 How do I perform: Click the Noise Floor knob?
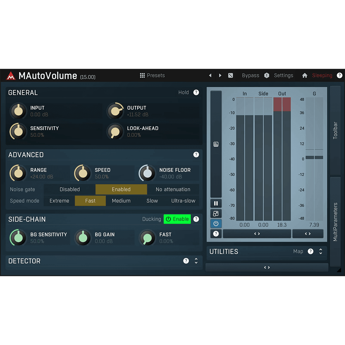click(x=147, y=173)
